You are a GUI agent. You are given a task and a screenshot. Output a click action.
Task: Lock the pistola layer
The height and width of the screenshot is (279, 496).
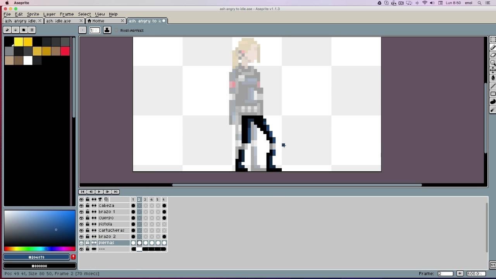[x=88, y=224]
